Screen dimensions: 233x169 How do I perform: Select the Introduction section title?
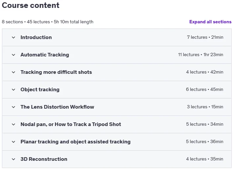[x=36, y=37]
